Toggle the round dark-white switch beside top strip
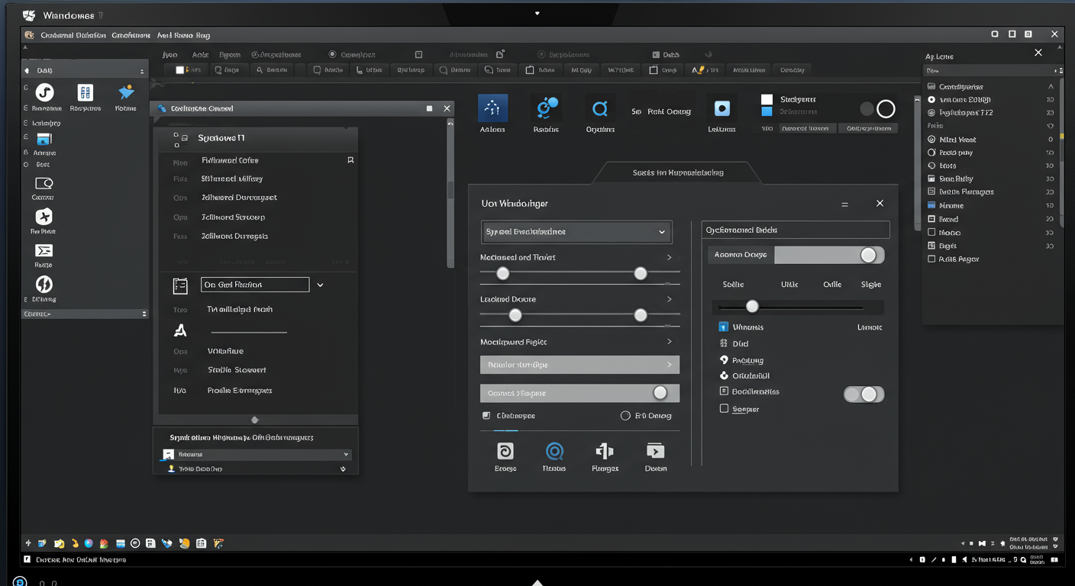The width and height of the screenshot is (1075, 586). (877, 109)
